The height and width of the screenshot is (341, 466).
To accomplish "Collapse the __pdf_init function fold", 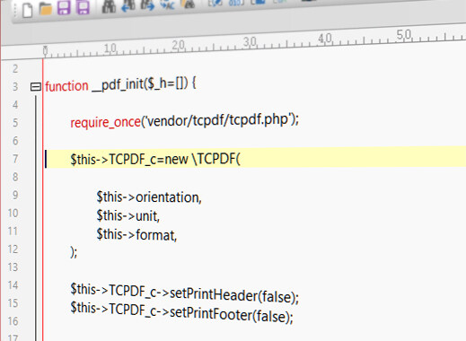I will coord(36,87).
